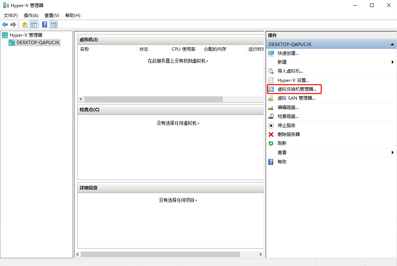The image size is (397, 266).
Task: Click the 快速创建 monitor icon
Action: (271, 53)
